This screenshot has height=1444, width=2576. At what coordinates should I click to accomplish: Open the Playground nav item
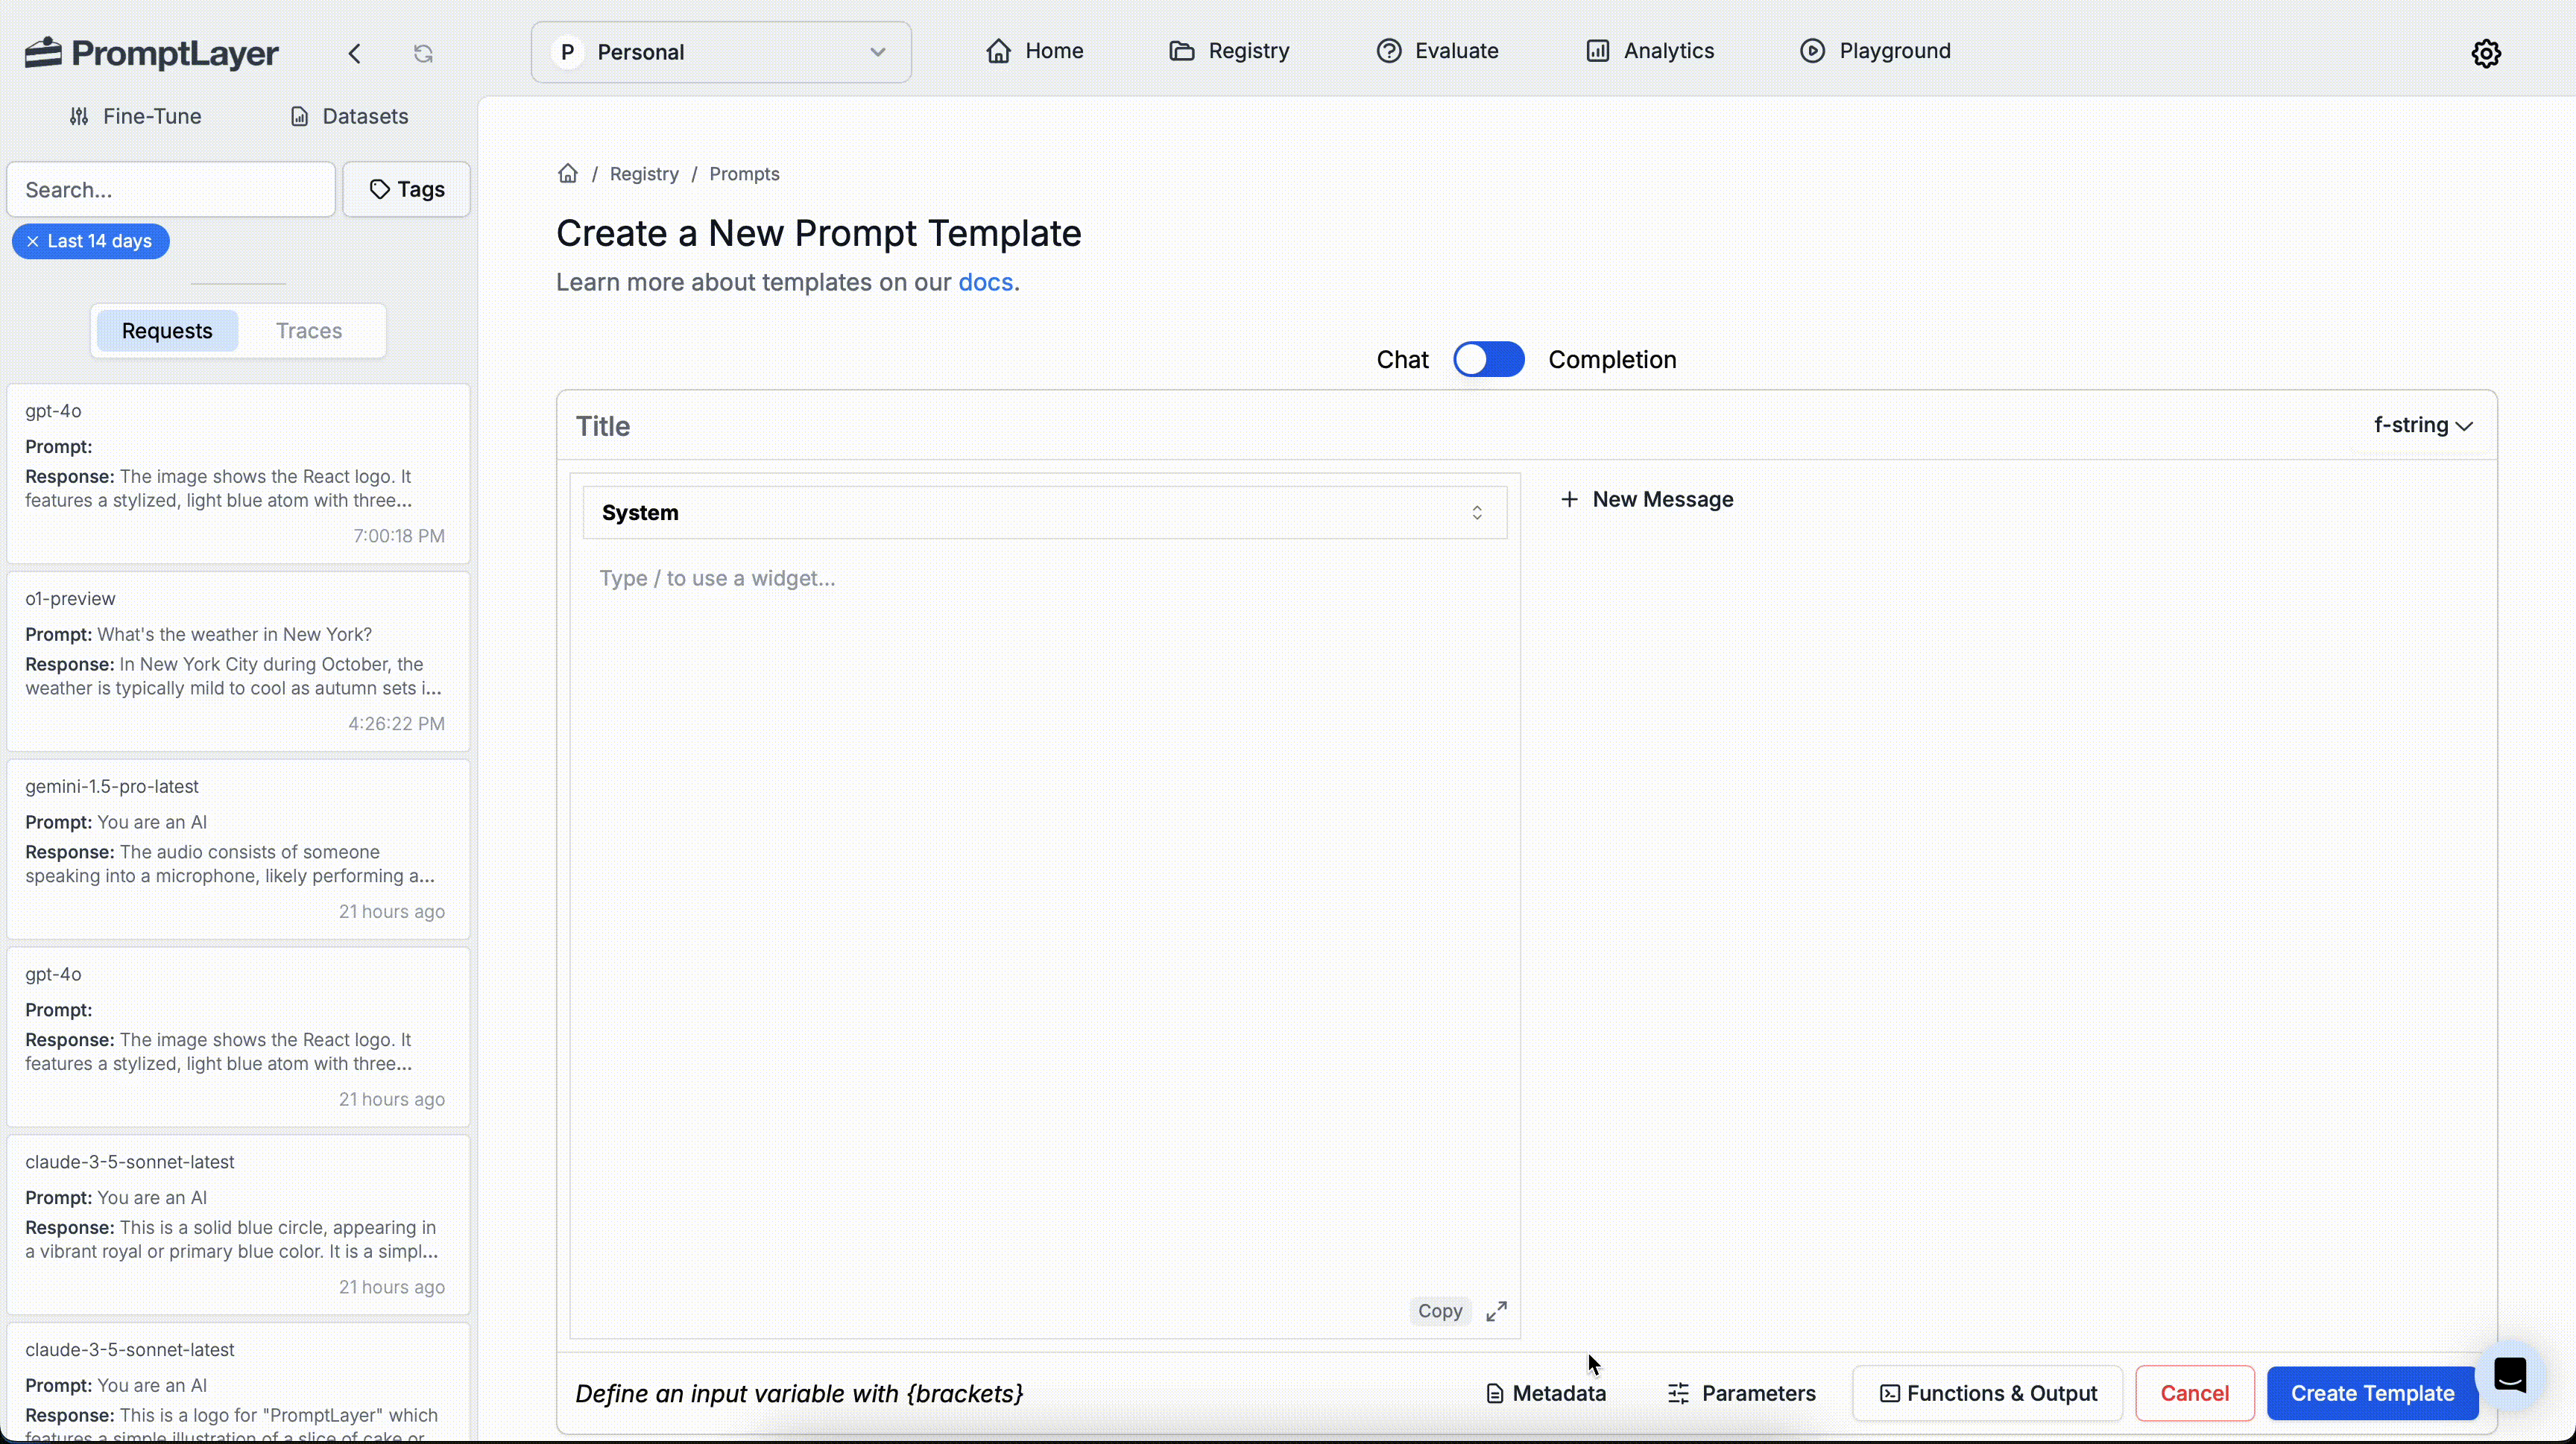pos(1875,51)
